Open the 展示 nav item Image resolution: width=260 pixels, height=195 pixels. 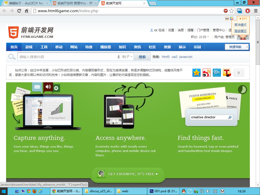coord(182,47)
